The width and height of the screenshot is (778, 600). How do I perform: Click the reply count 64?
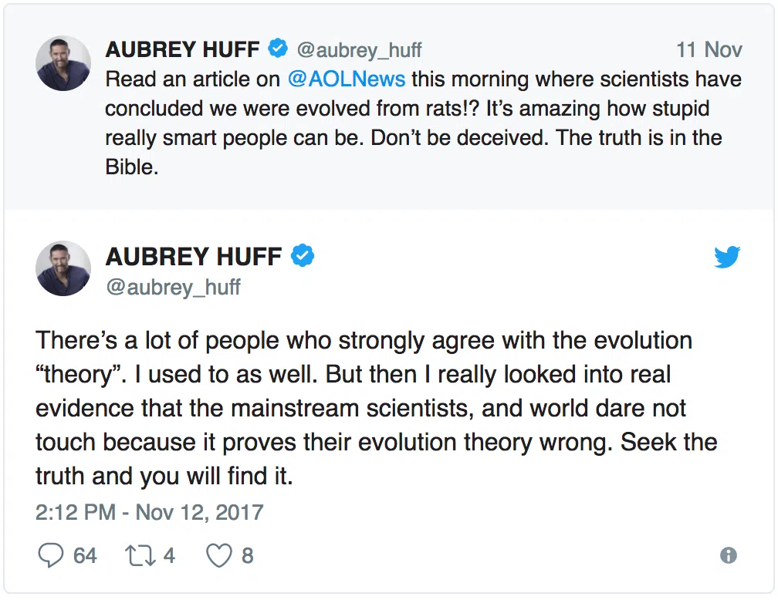click(85, 555)
